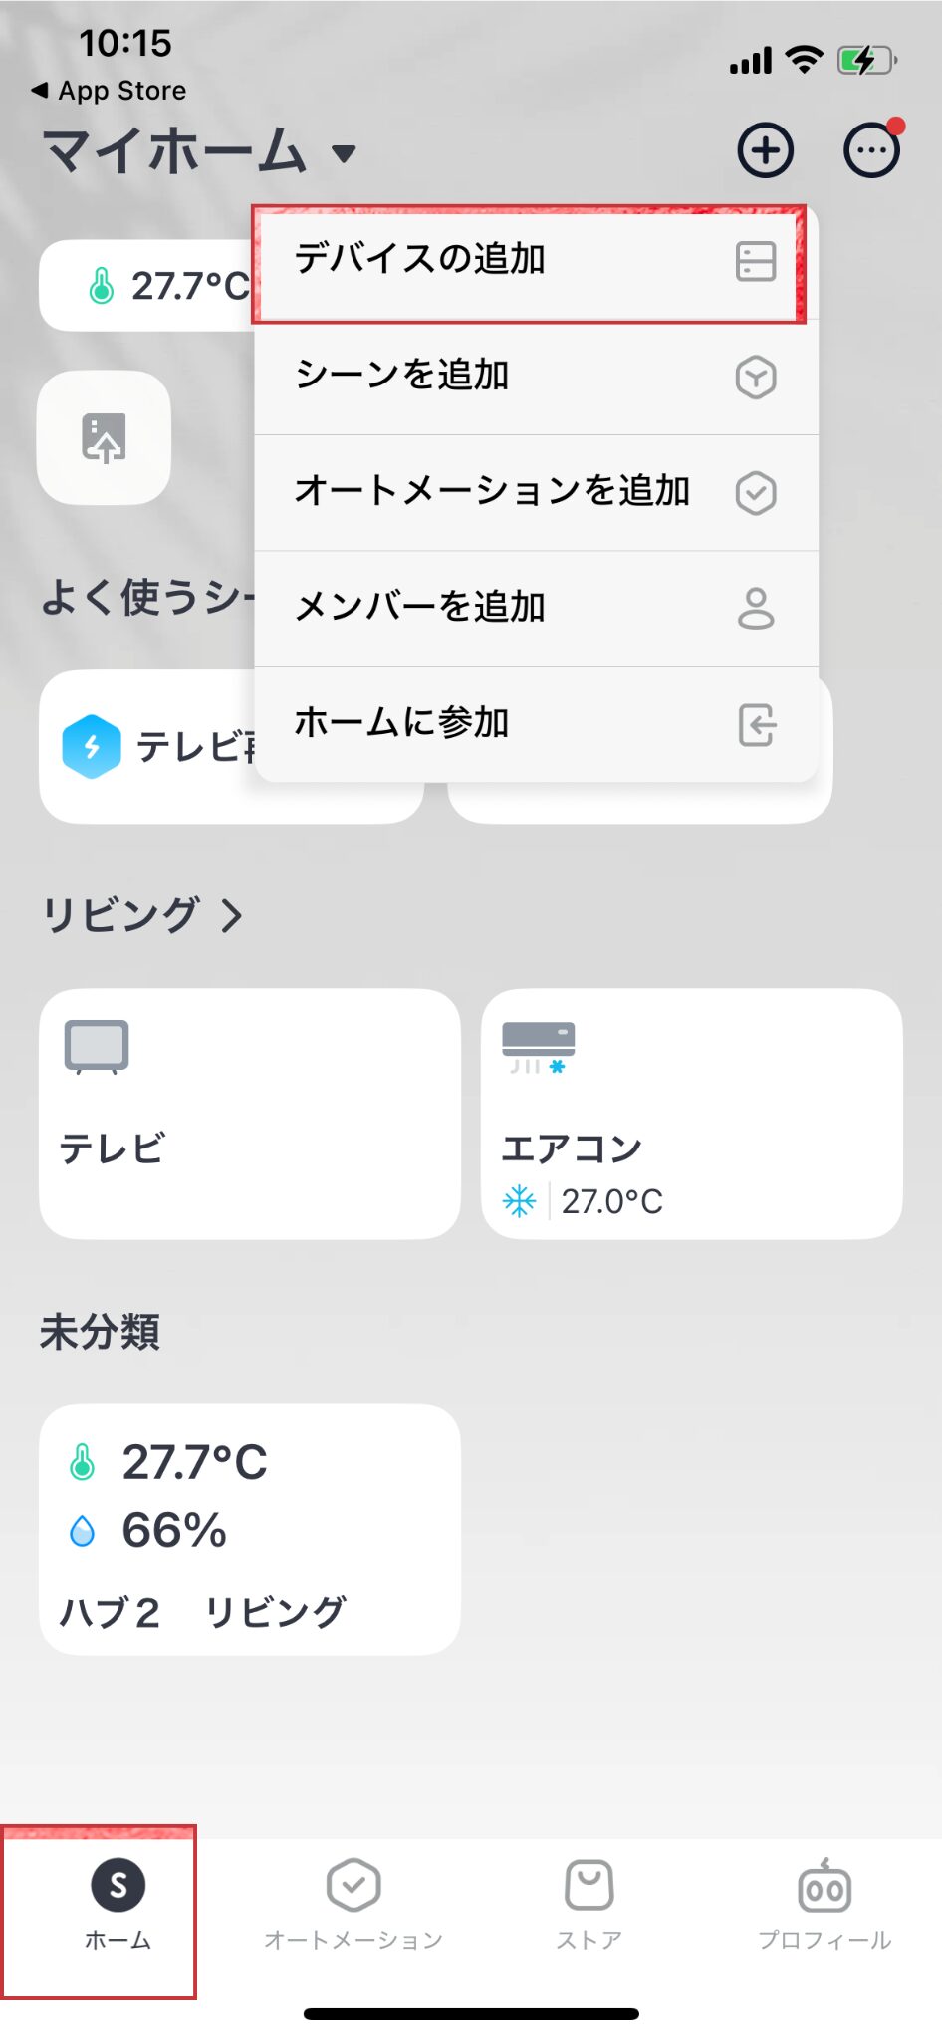942x2040 pixels.
Task: Go to the プロフィール tab
Action: (x=824, y=1905)
